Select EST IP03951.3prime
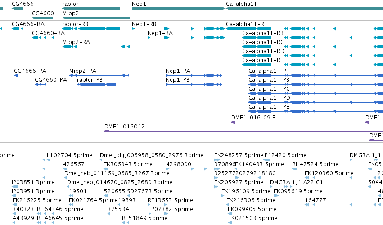Screen dimensions: 383x225 pyautogui.click(x=14, y=196)
